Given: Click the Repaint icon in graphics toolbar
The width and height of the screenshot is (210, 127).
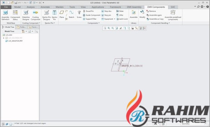Looking at the screenshot, I should 117,28.
